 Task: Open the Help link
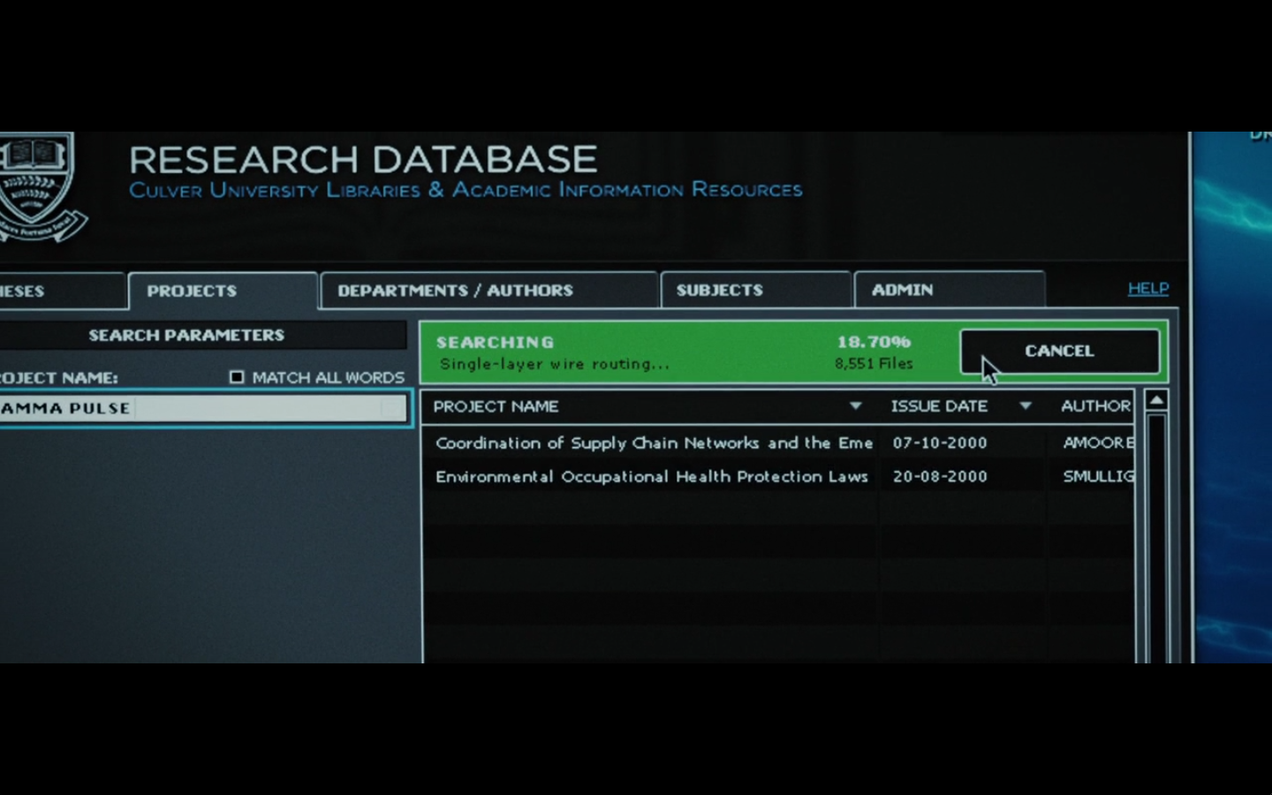coord(1147,289)
